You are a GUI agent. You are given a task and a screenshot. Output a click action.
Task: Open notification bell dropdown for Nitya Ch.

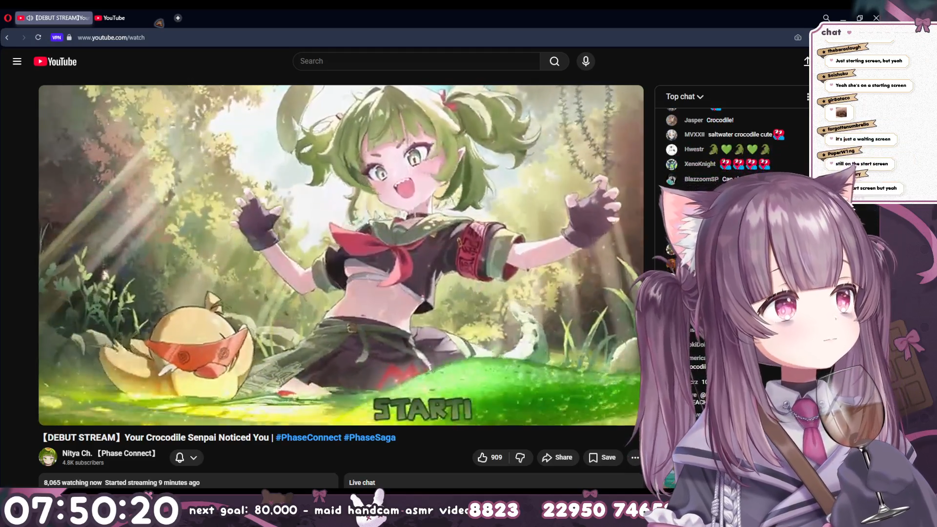click(x=186, y=458)
